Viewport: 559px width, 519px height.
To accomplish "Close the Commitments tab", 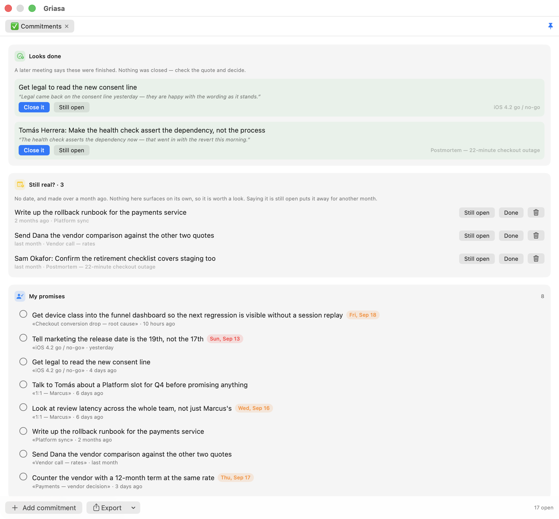I will point(67,26).
